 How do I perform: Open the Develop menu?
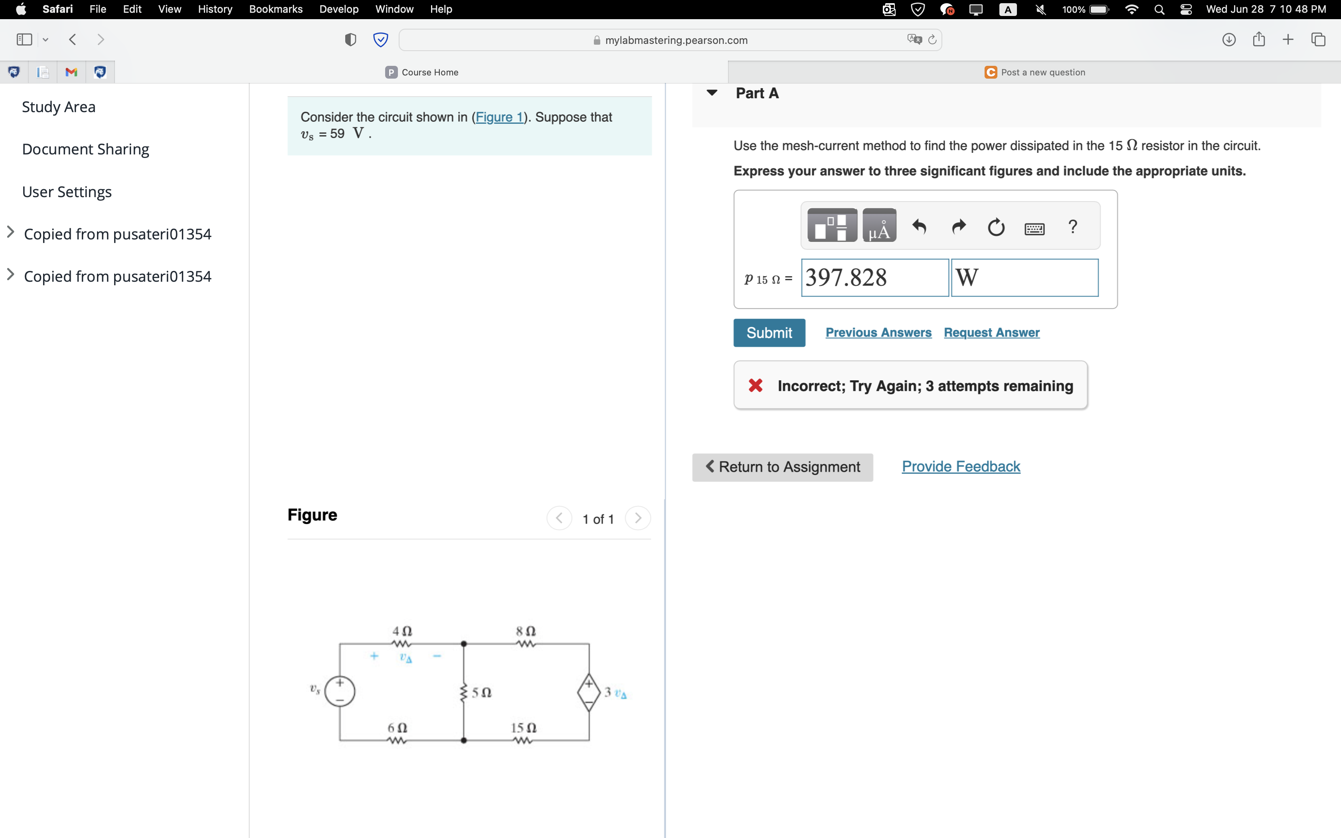click(x=338, y=9)
